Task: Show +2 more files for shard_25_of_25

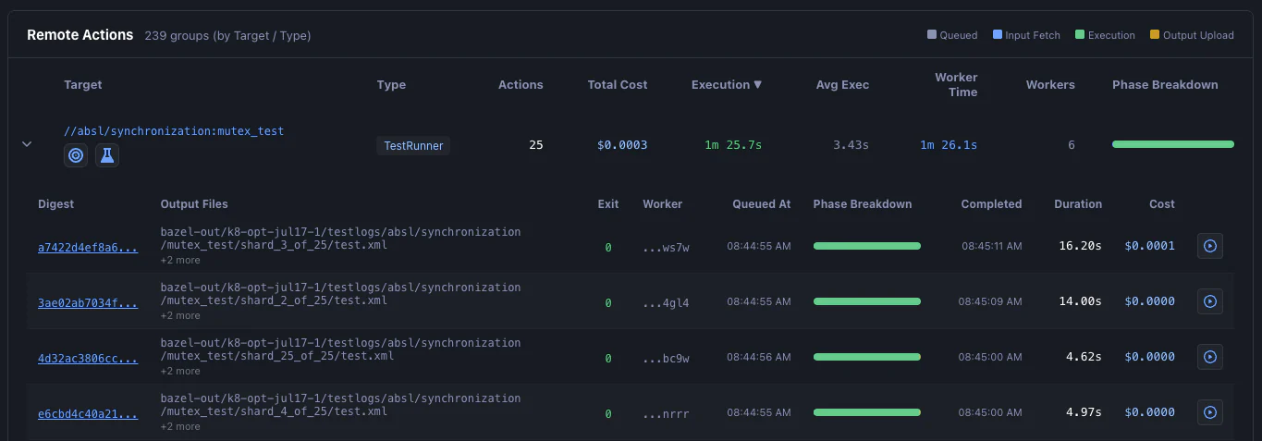Action: pyautogui.click(x=180, y=371)
